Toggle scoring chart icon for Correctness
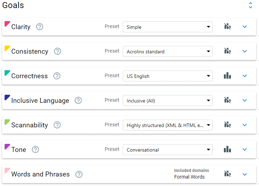Screen dimensions: 259x187 227,75
